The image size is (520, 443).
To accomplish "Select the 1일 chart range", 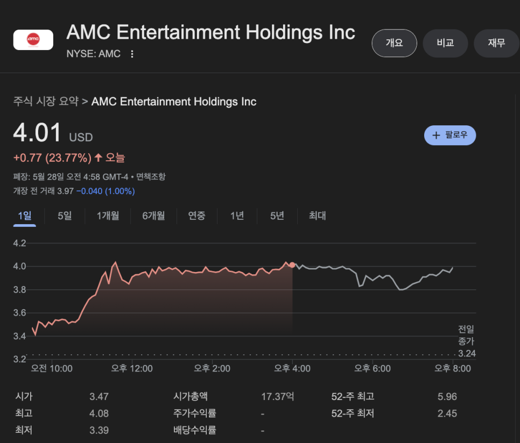I will click(25, 216).
